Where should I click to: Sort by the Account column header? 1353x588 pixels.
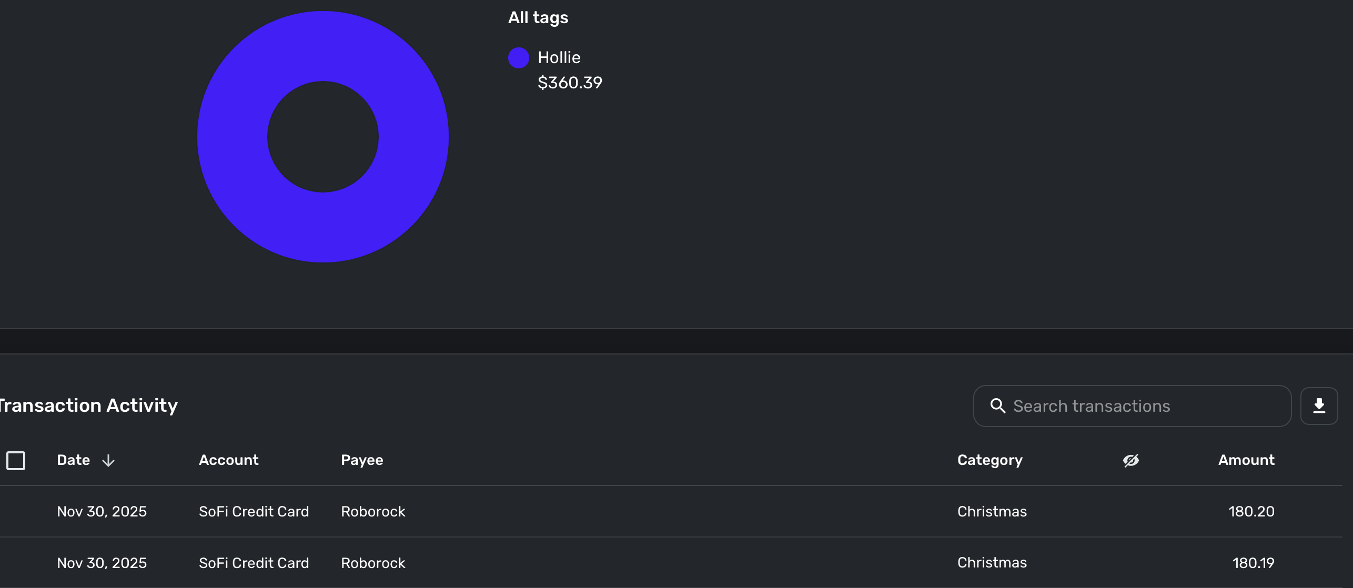228,460
